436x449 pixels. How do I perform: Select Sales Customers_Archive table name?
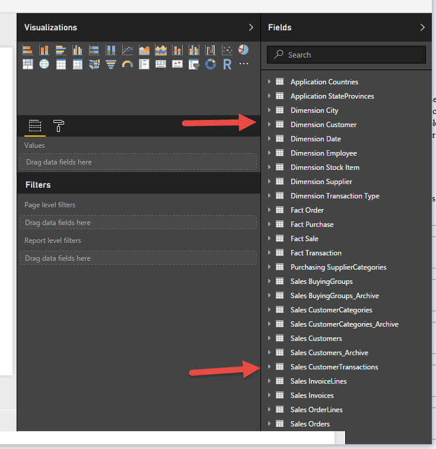pos(329,353)
